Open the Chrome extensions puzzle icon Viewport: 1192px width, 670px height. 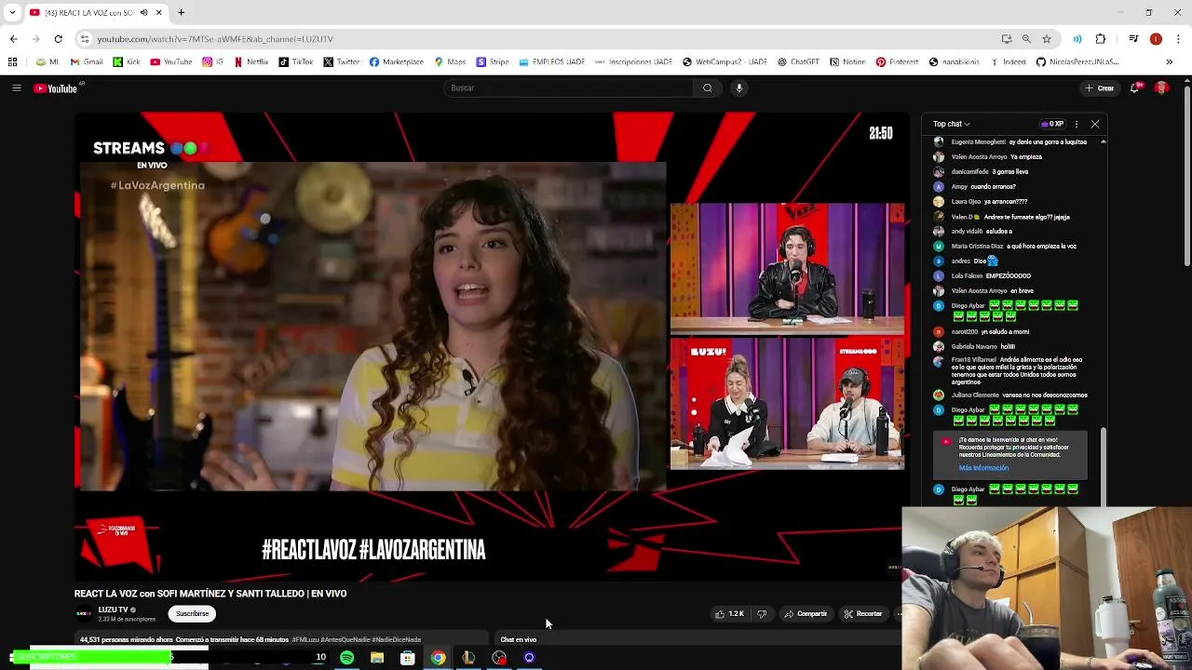coord(1101,39)
